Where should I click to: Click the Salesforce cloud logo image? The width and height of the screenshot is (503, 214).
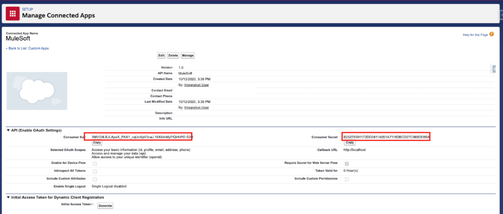[x=37, y=91]
